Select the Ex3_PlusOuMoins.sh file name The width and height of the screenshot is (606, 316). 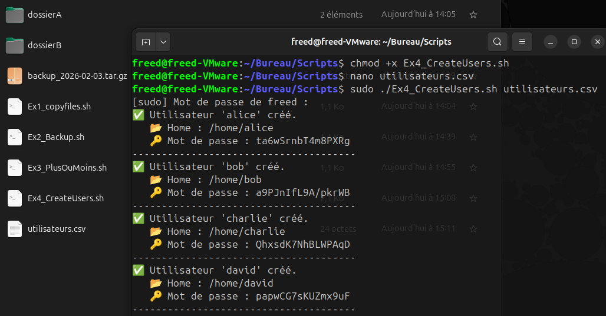[x=67, y=168]
